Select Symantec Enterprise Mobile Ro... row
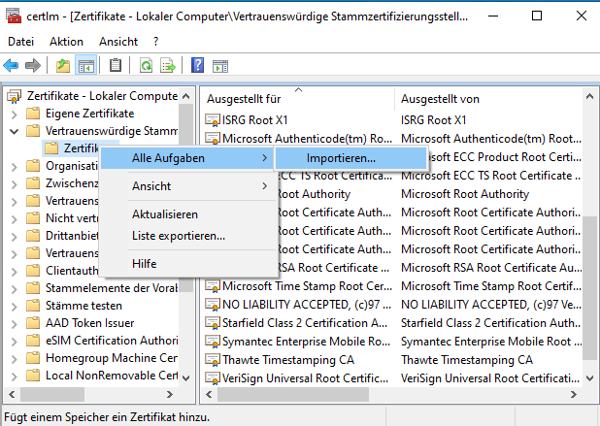This screenshot has height=426, width=600. click(x=393, y=342)
